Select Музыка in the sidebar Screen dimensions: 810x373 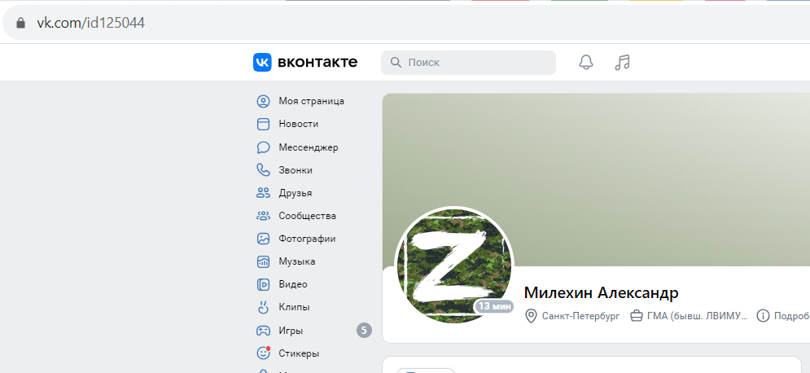click(x=297, y=261)
